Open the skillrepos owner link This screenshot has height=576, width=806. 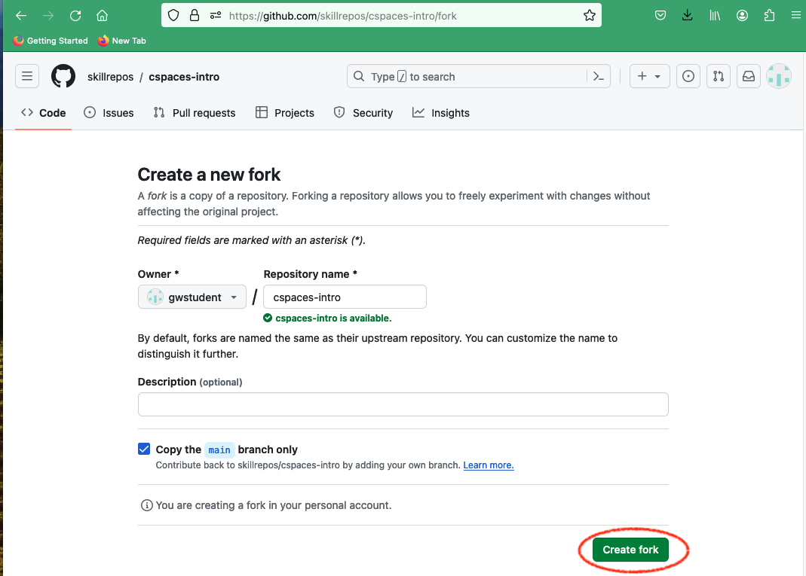point(111,77)
